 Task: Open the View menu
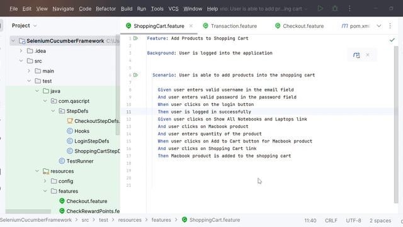tap(42, 9)
